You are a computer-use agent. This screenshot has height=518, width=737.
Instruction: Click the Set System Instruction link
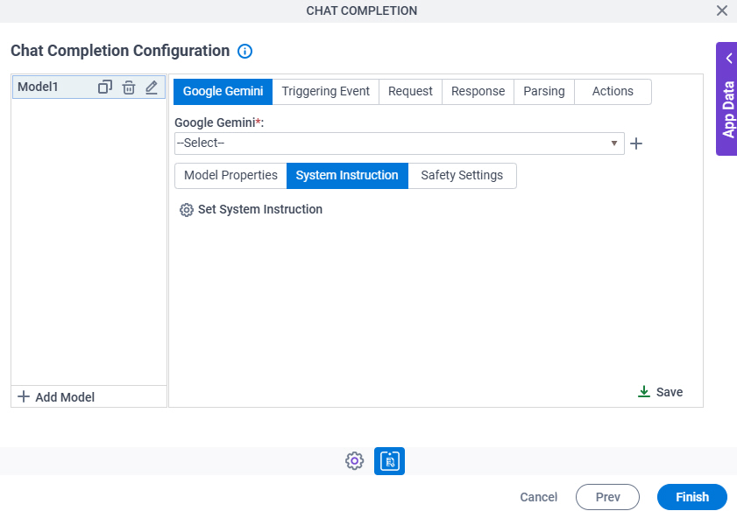click(x=260, y=209)
